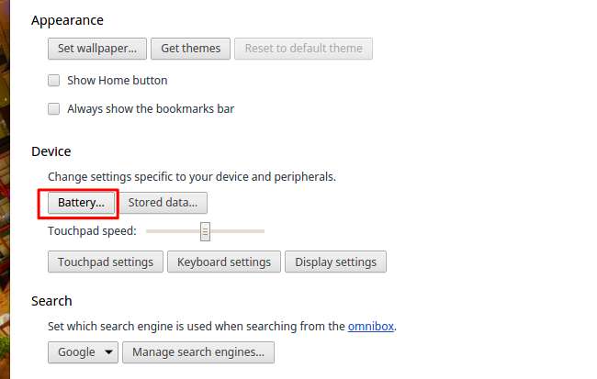Open Keyboard settings
Image resolution: width=597 pixels, height=379 pixels.
pos(223,262)
